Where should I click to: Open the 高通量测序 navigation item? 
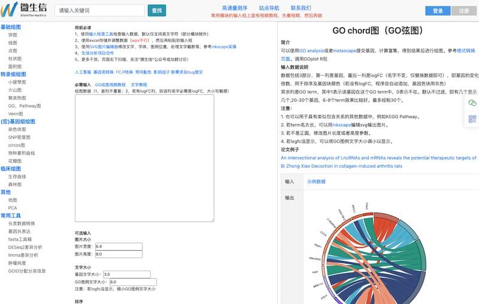[x=235, y=8]
